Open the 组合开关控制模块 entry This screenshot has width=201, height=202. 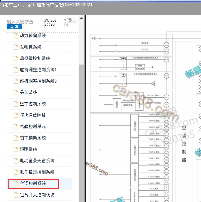[37, 195]
